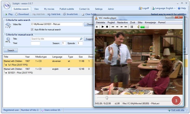The image size is (190, 114).
Task: Open the Language: English dropdown
Action: click(x=164, y=8)
